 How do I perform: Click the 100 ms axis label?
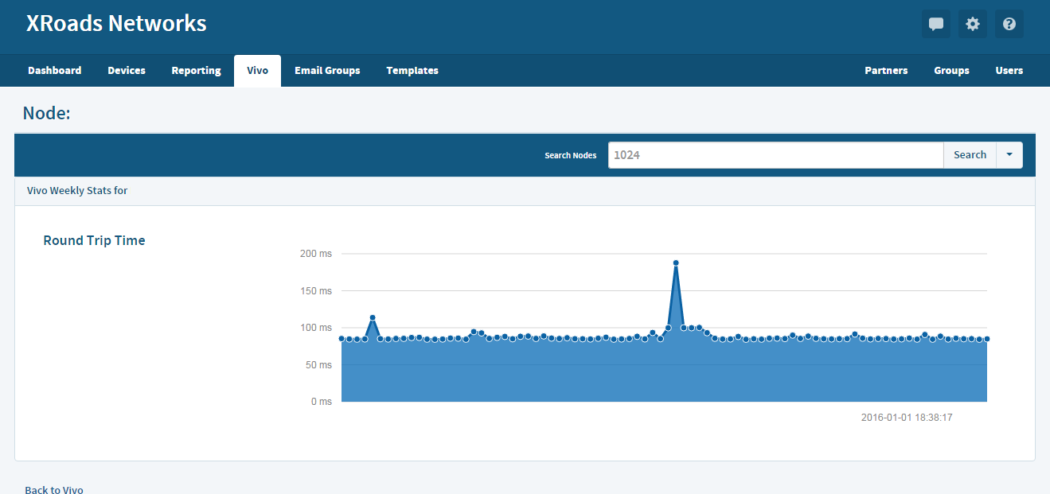[x=316, y=328]
